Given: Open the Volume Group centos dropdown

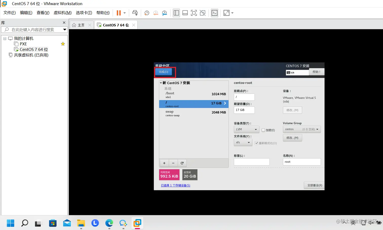Looking at the screenshot, I should point(302,129).
